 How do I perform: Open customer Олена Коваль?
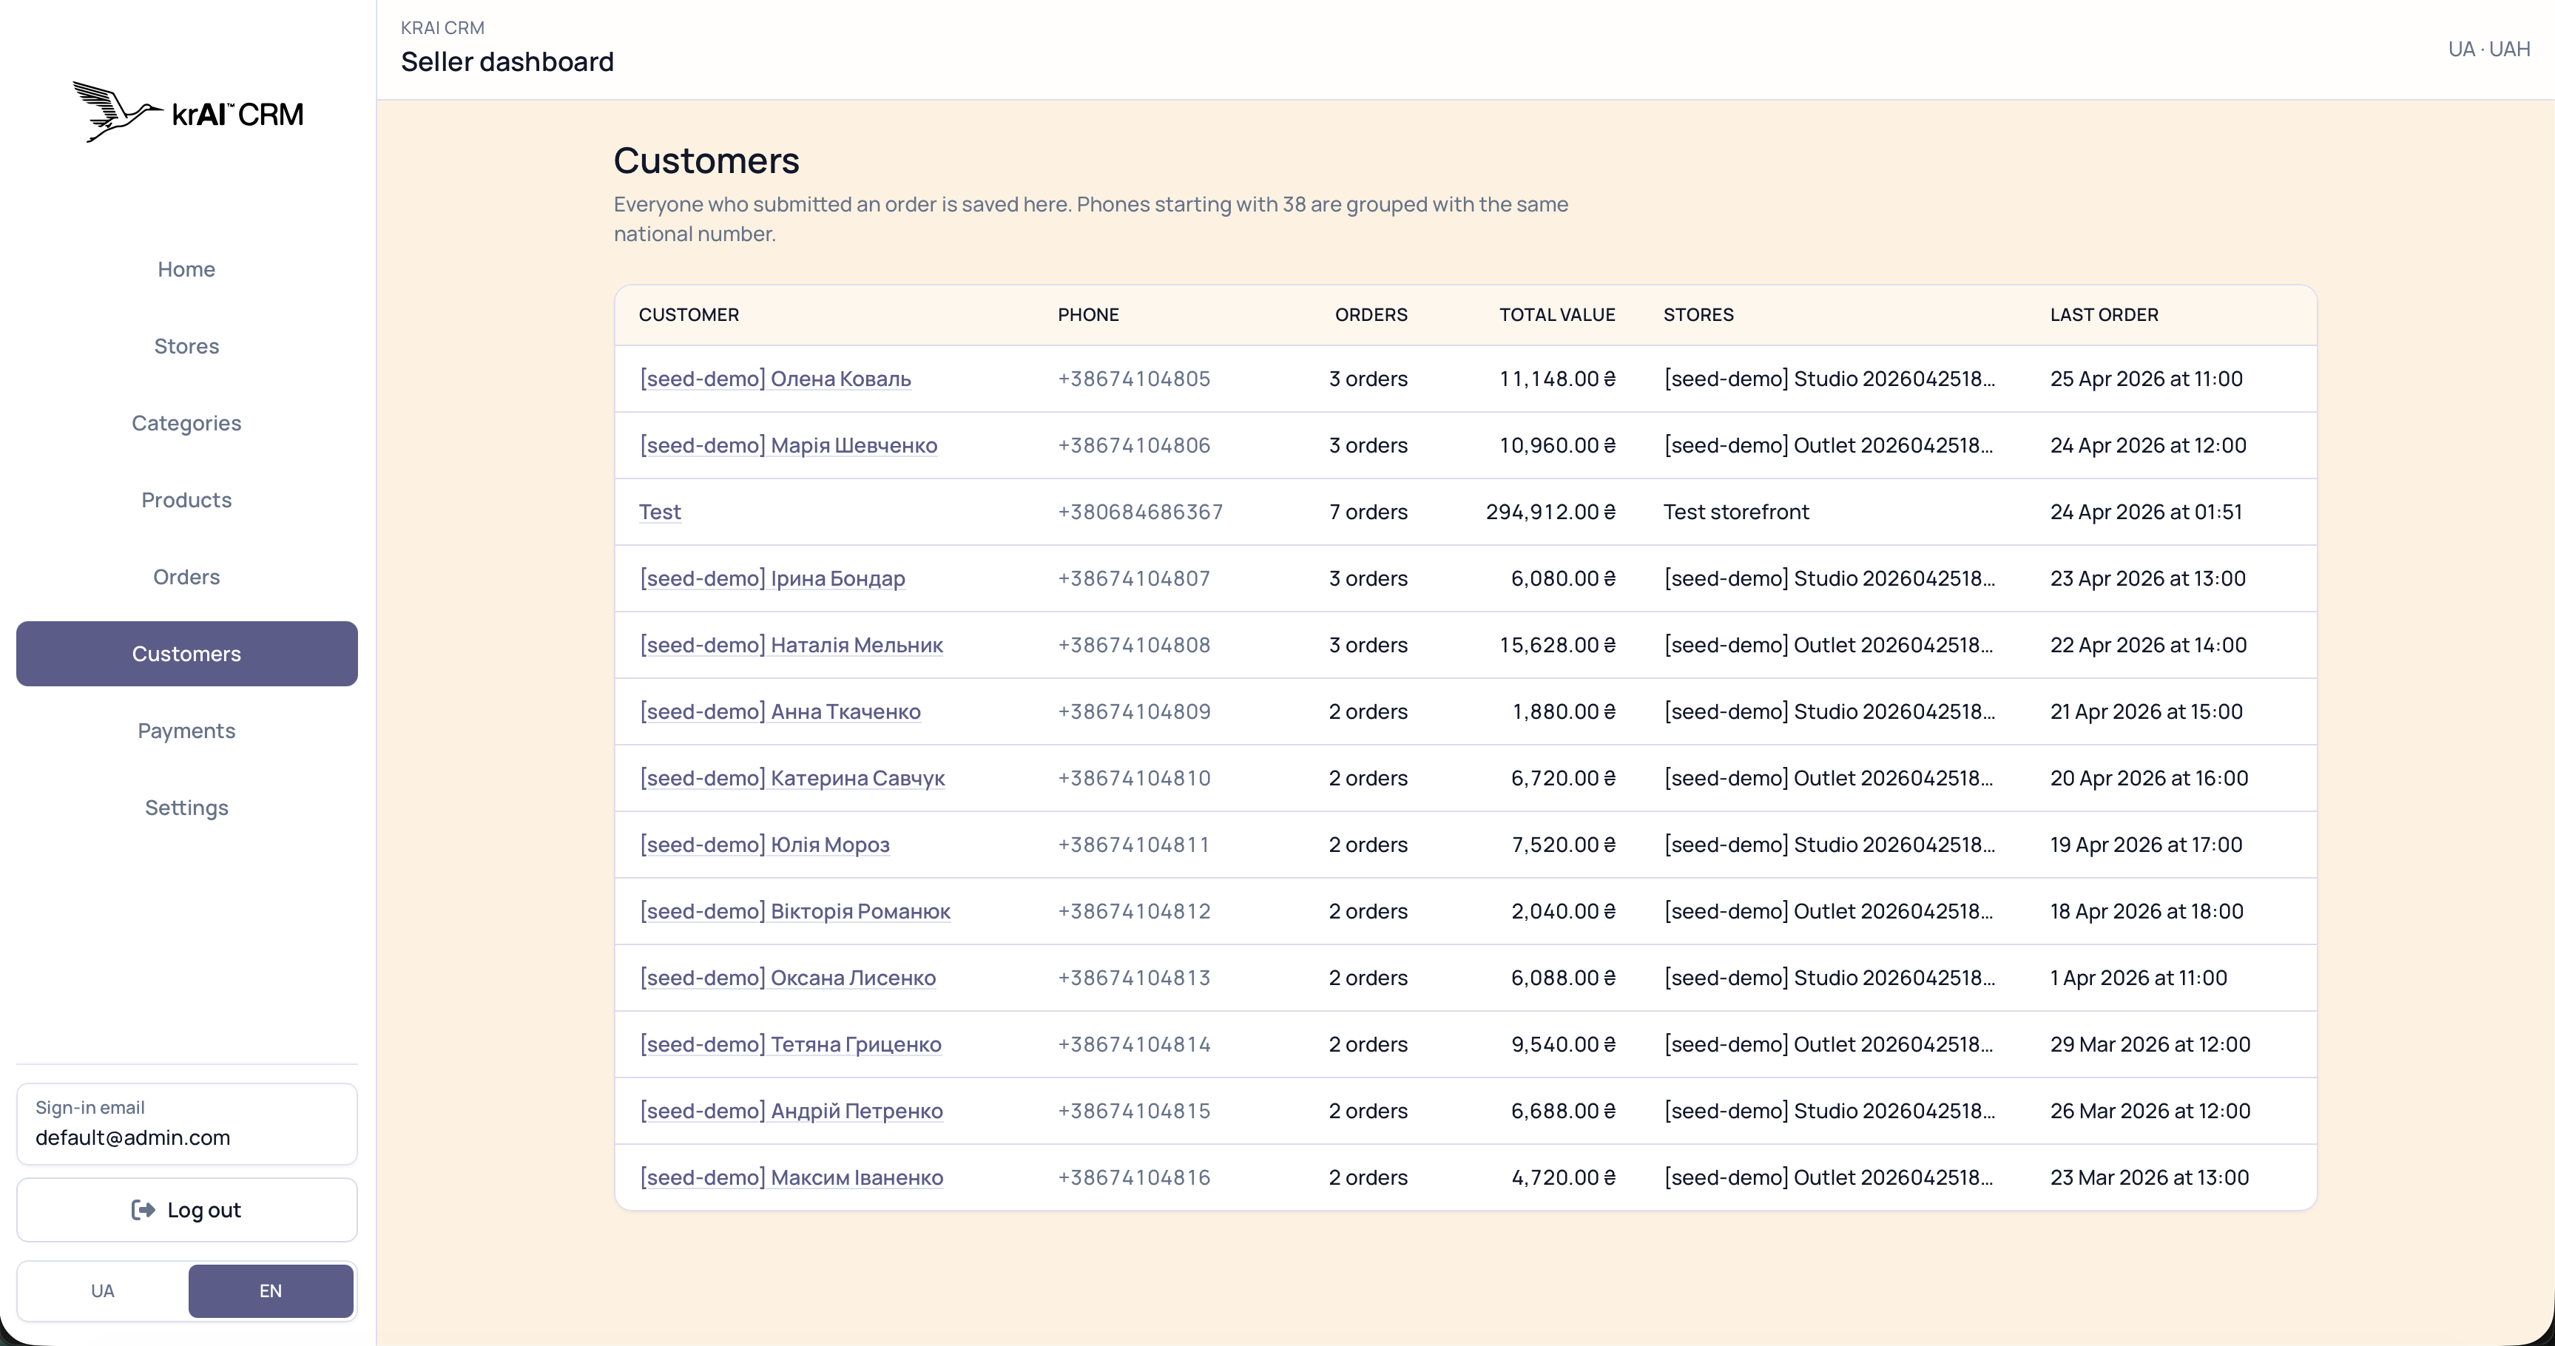[x=774, y=379]
